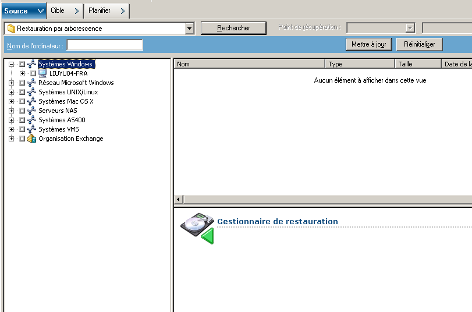Click the Systèmes UNIX/Linux tree icon
472x312 pixels.
pos(31,92)
